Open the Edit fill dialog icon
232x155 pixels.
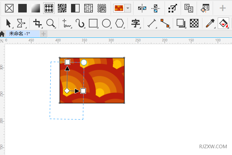coord(205,8)
